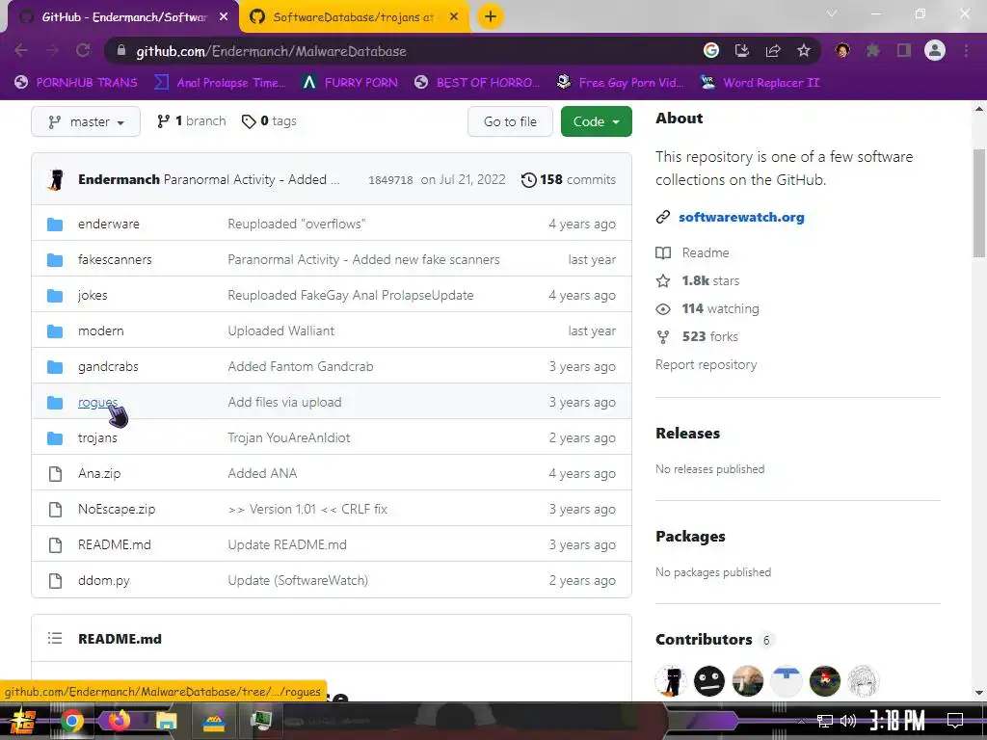987x740 pixels.
Task: Open the tab search chevron
Action: (832, 13)
